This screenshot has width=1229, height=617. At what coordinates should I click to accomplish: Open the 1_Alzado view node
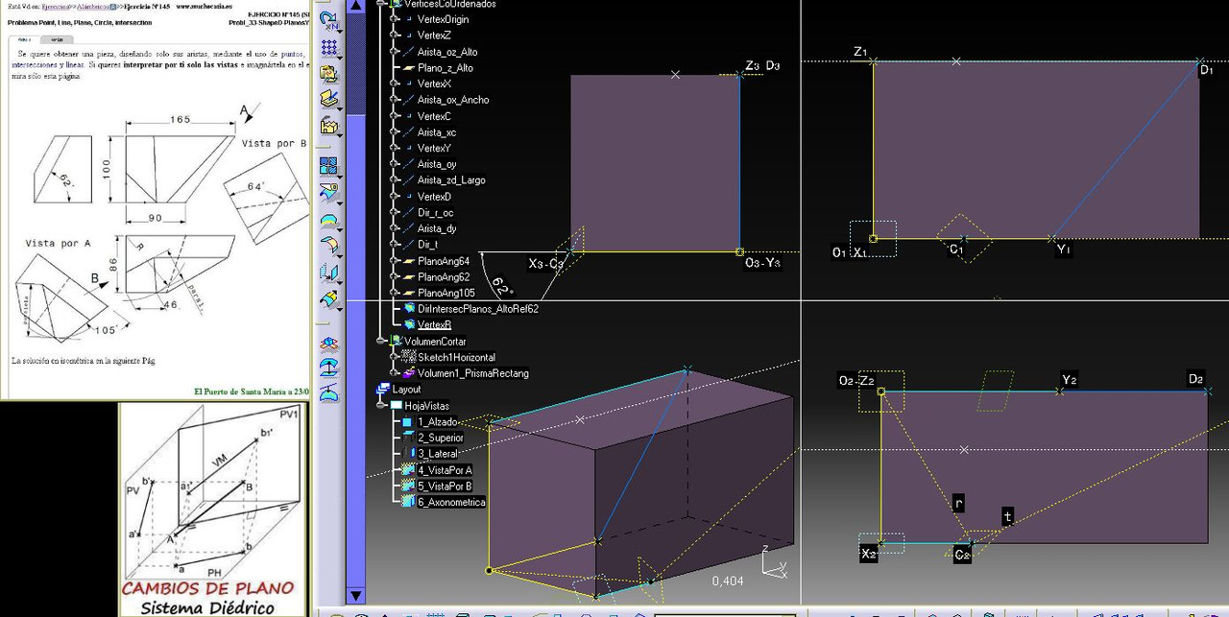click(x=438, y=422)
